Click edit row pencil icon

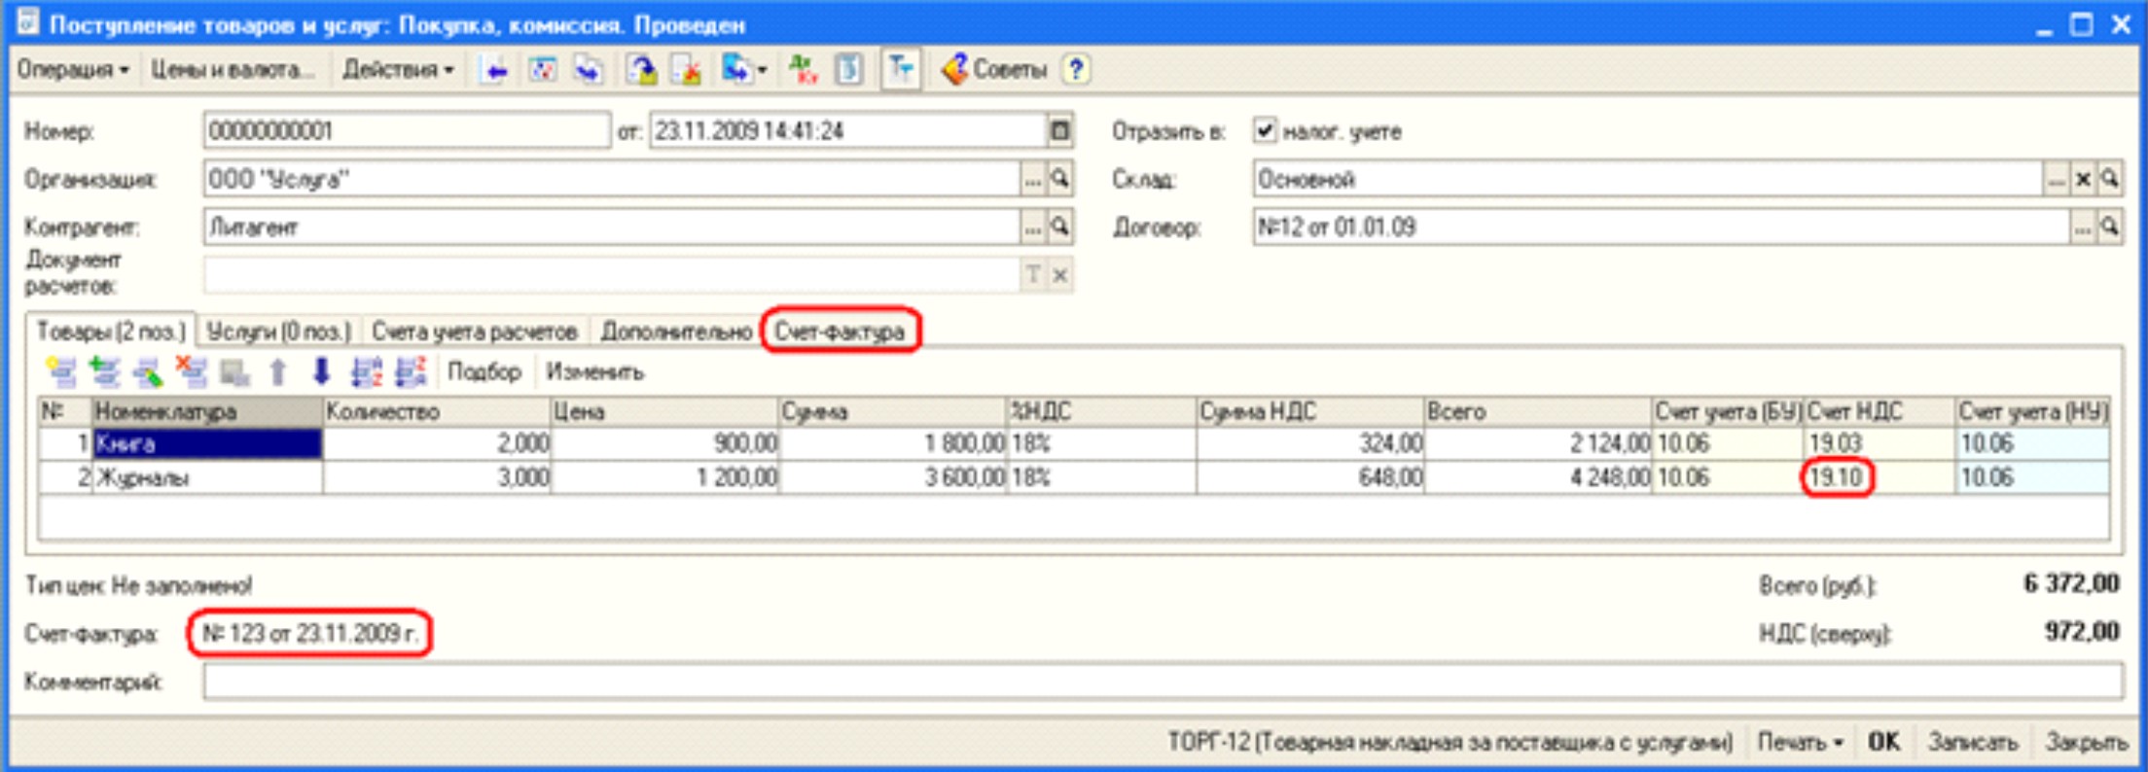pos(148,372)
